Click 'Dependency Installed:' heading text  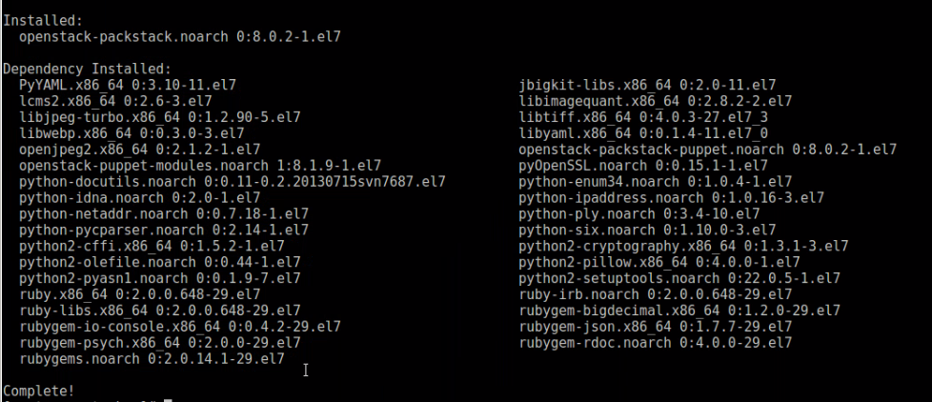coord(87,70)
